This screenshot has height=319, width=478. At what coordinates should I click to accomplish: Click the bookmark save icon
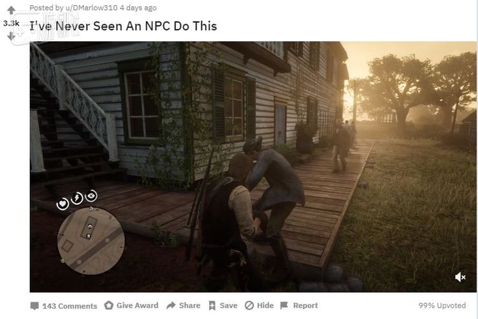tap(212, 306)
